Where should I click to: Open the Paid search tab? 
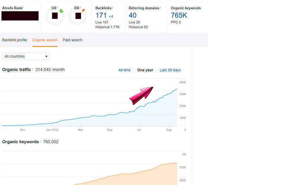coord(73,40)
